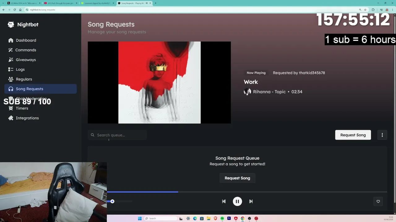Open the Giveaways section
The width and height of the screenshot is (396, 222).
[41, 60]
